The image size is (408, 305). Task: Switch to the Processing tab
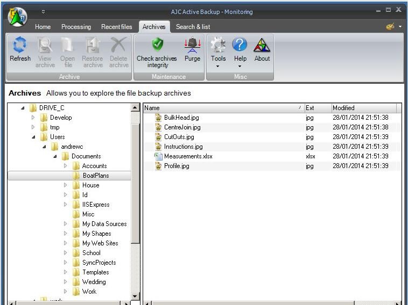pos(76,27)
